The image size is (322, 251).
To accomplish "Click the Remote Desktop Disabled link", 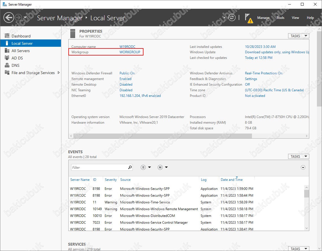I will [x=126, y=84].
